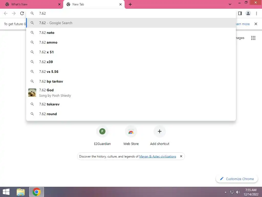The width and height of the screenshot is (262, 197).
Task: Open the profile avatar menu
Action: [x=248, y=13]
